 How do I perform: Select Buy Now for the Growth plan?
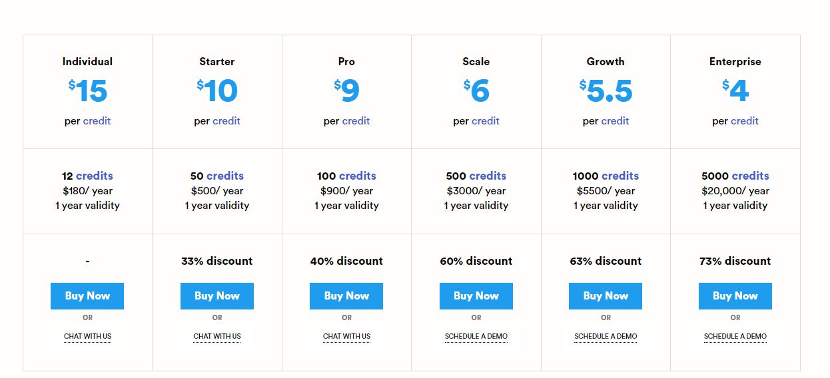[x=605, y=296]
